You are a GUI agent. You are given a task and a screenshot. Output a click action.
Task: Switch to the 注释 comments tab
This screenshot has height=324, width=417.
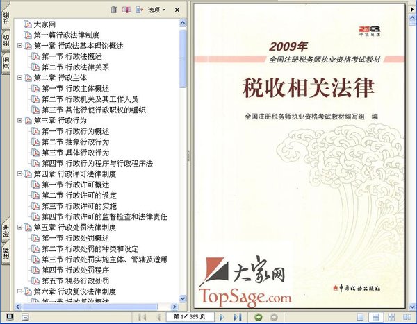click(x=6, y=253)
